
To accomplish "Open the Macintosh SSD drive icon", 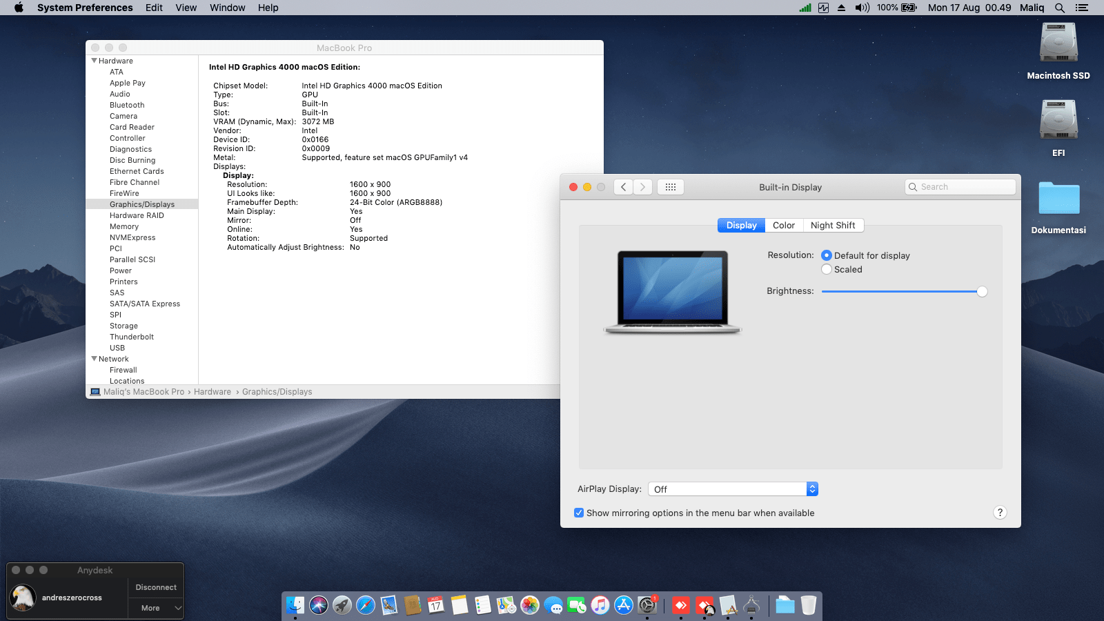I will click(1058, 43).
